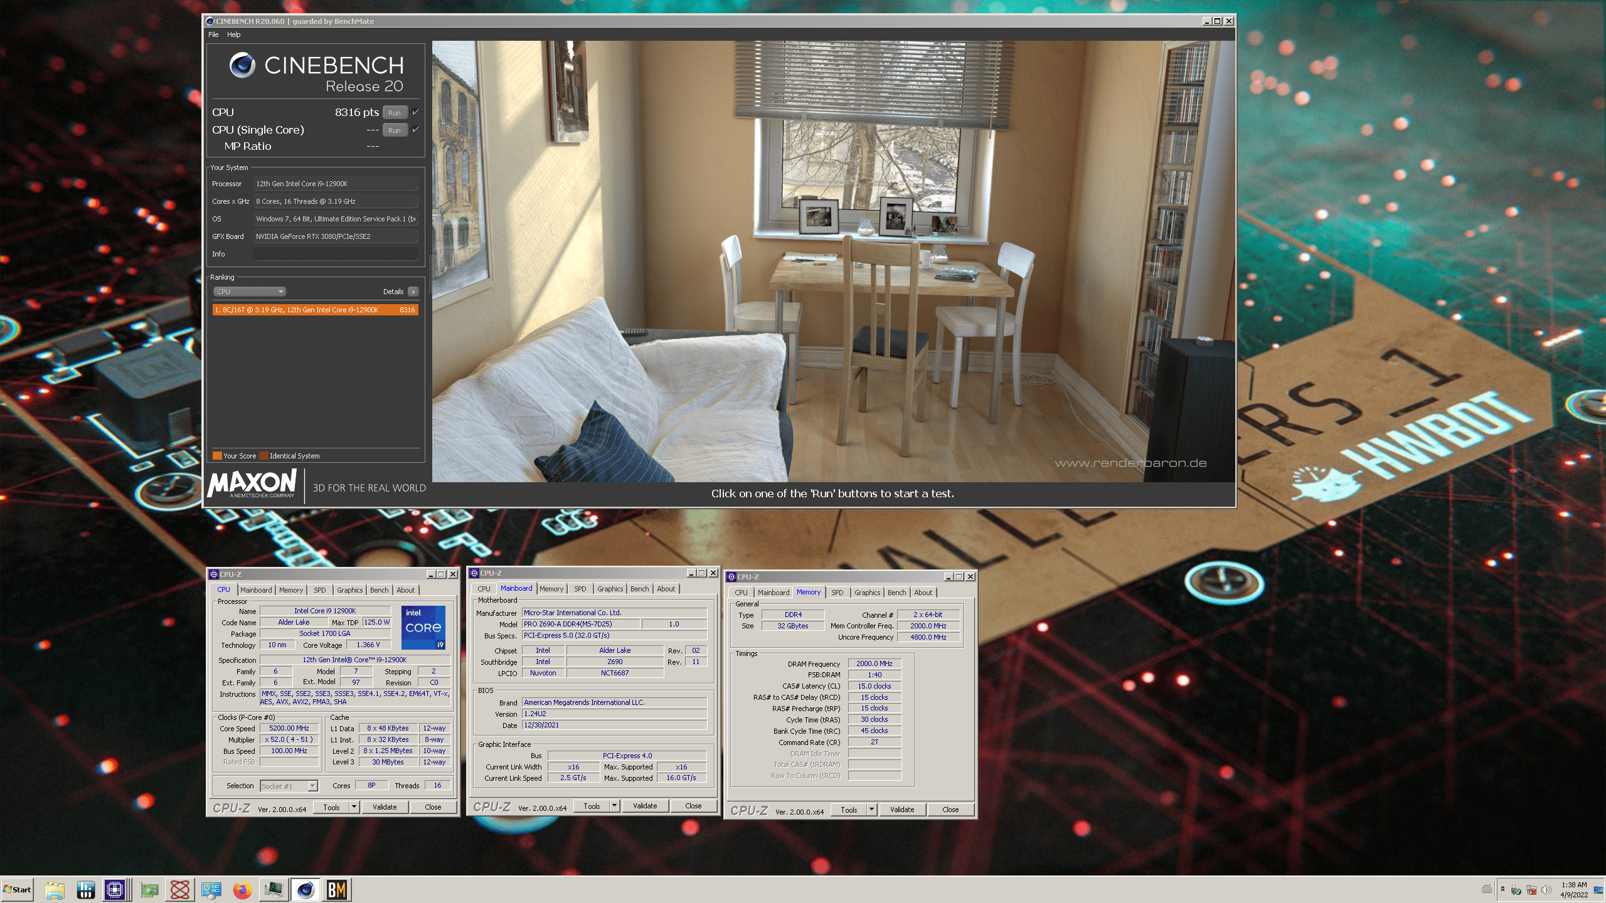This screenshot has height=903, width=1606.
Task: Expand Tools dropdown arrow in middle CPU-Z
Action: click(x=615, y=806)
